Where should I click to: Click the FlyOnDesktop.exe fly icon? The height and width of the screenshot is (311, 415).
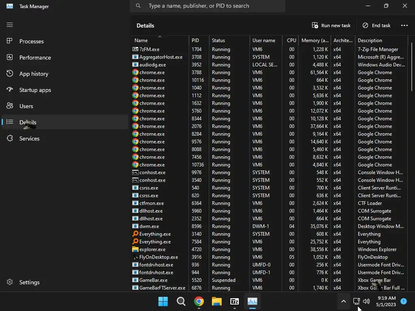click(135, 257)
